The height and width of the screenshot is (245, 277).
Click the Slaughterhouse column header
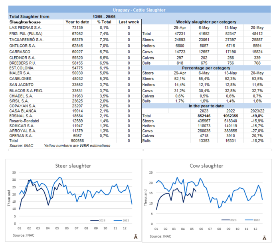tap(26, 22)
